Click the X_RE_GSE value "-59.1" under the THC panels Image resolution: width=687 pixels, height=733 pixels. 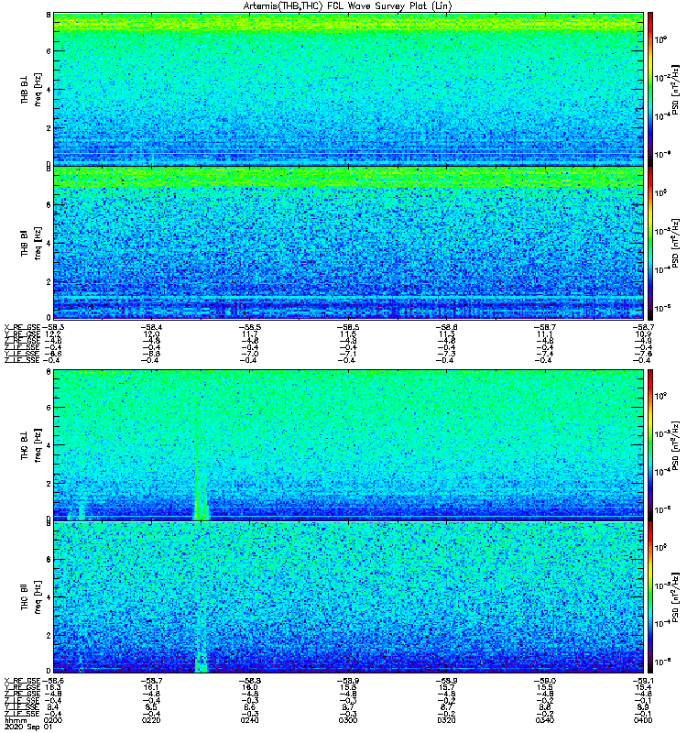click(x=643, y=681)
